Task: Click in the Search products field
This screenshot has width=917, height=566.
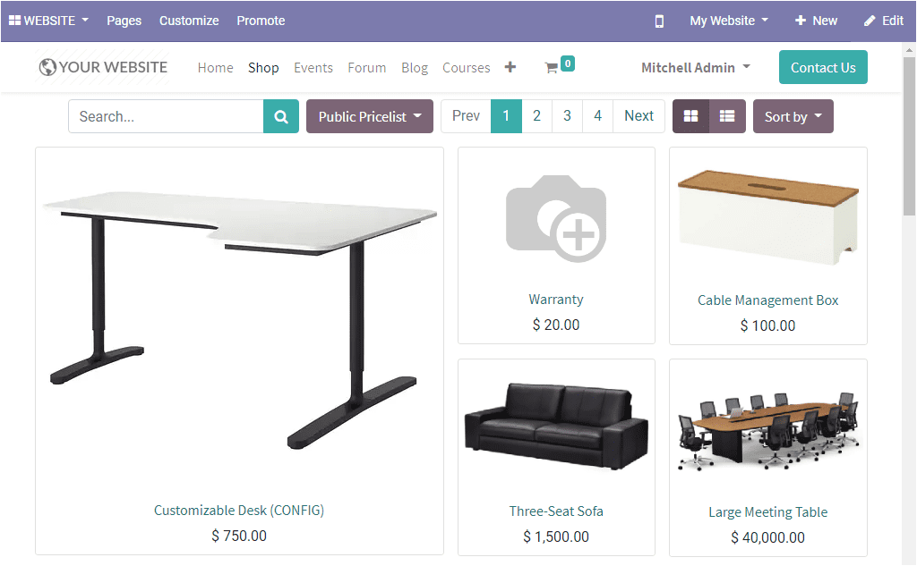Action: click(x=166, y=116)
